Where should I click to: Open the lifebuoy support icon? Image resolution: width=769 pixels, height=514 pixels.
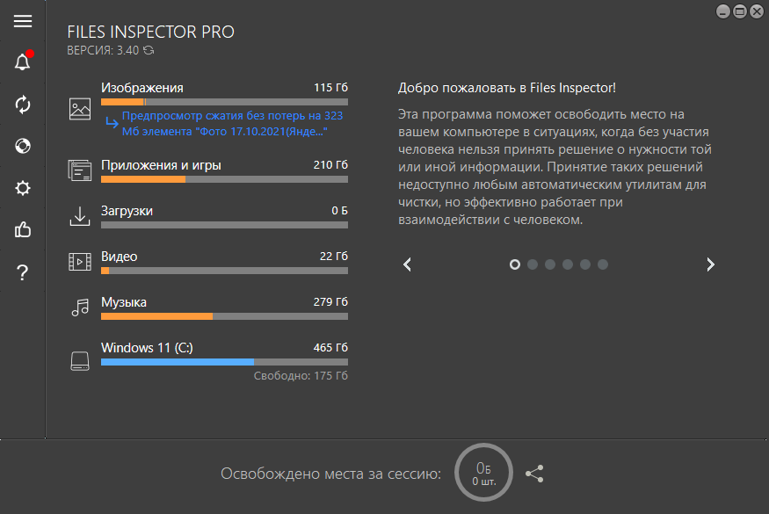pyautogui.click(x=23, y=146)
